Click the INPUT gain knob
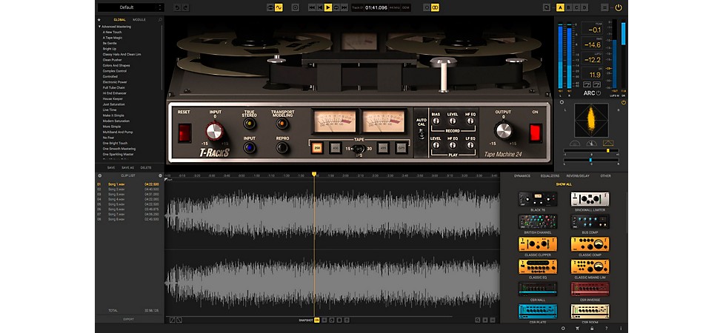Image resolution: width=723 pixels, height=333 pixels. (x=214, y=131)
